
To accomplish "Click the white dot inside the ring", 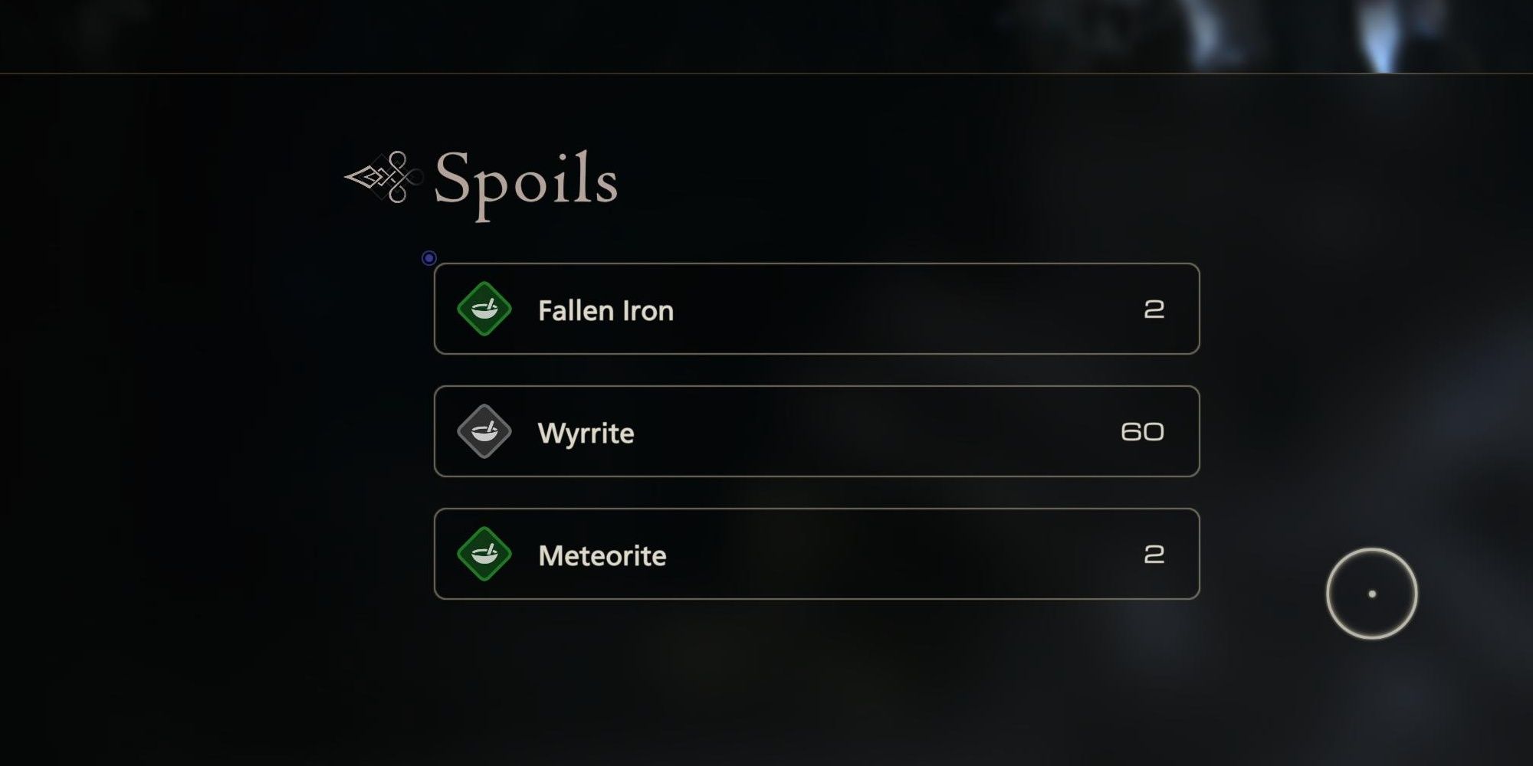I will [1372, 594].
